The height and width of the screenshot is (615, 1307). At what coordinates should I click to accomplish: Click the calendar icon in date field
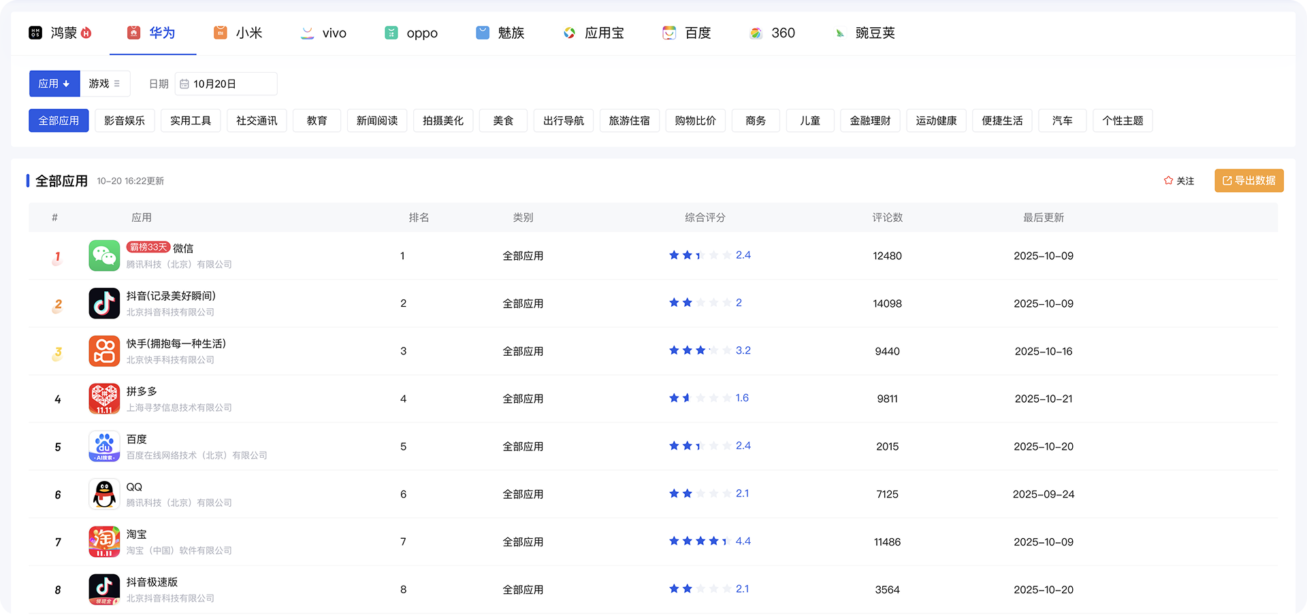coord(184,84)
